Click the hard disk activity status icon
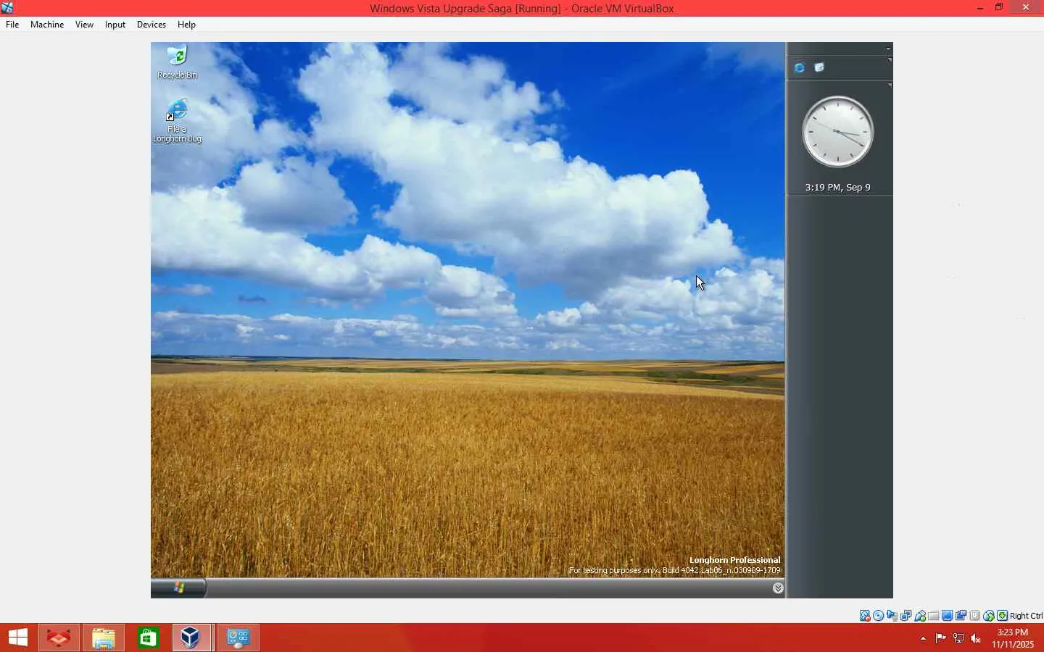Image resolution: width=1044 pixels, height=652 pixels. pyautogui.click(x=865, y=616)
